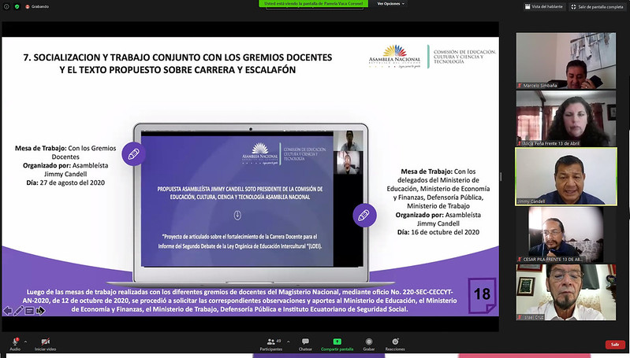
Task: Expand the audio options arrow
Action: click(25, 341)
